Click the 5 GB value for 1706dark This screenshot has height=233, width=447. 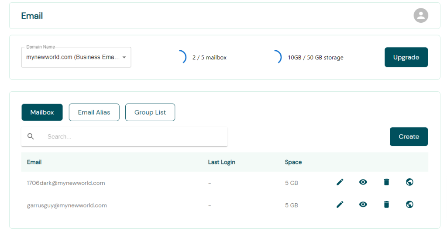tap(291, 183)
